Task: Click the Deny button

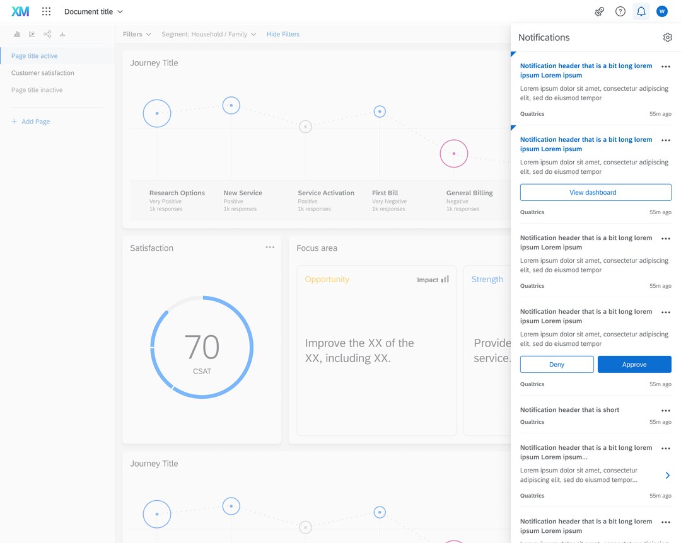Action: coord(557,364)
